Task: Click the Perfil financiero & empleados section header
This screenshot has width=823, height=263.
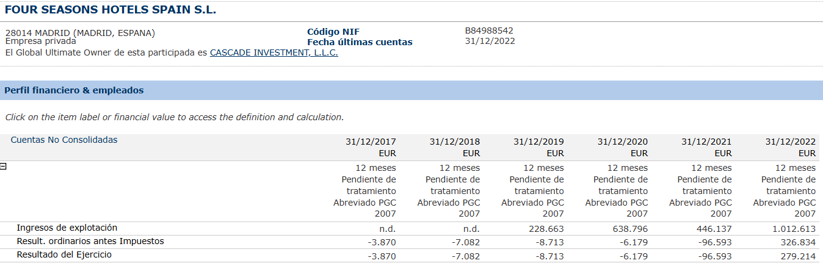Action: (x=74, y=90)
